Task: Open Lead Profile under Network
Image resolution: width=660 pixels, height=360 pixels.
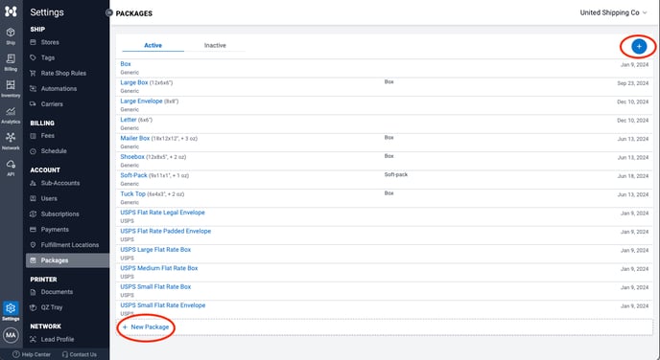Action: (x=58, y=340)
